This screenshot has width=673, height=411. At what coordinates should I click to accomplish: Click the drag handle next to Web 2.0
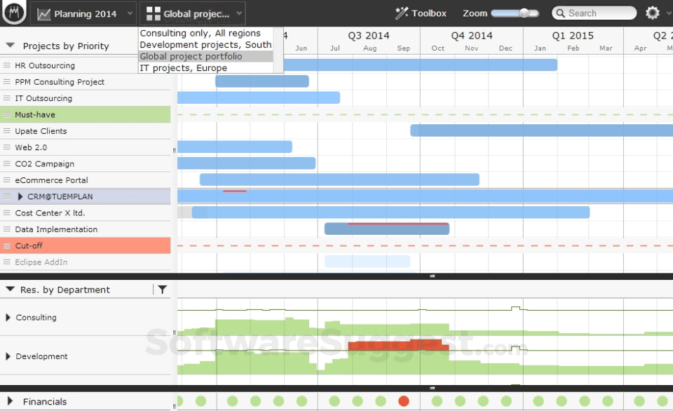pyautogui.click(x=6, y=147)
